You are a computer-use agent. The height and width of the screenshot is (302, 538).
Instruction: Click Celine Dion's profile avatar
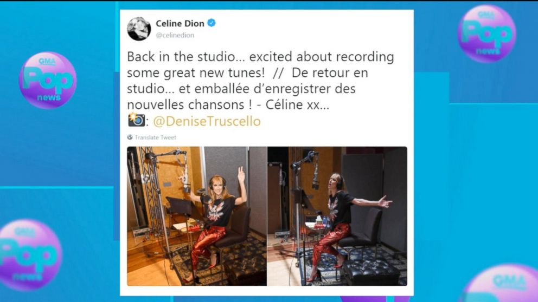coord(139,29)
